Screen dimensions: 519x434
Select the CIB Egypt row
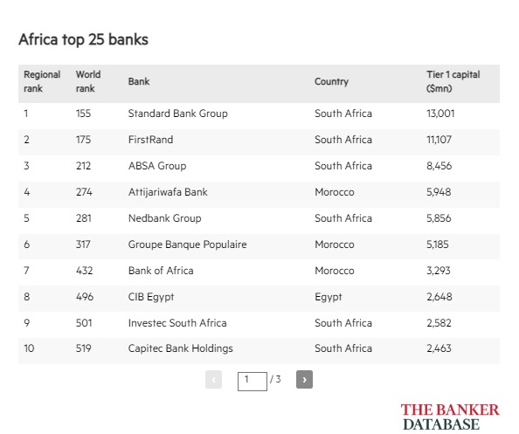point(259,297)
